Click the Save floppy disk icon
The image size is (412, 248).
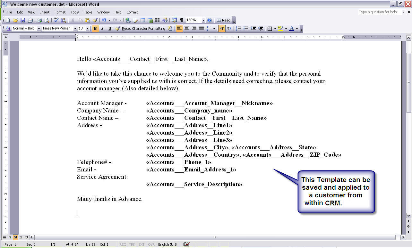(x=23, y=20)
